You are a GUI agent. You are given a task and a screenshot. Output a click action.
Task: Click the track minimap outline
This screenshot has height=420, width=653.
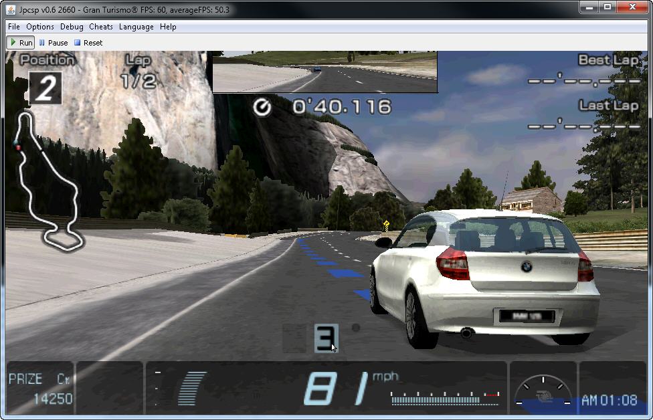(x=48, y=182)
